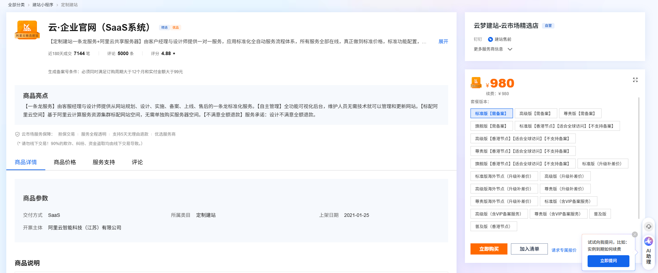
Task: Open the 服务支持 tab
Action: 104,162
